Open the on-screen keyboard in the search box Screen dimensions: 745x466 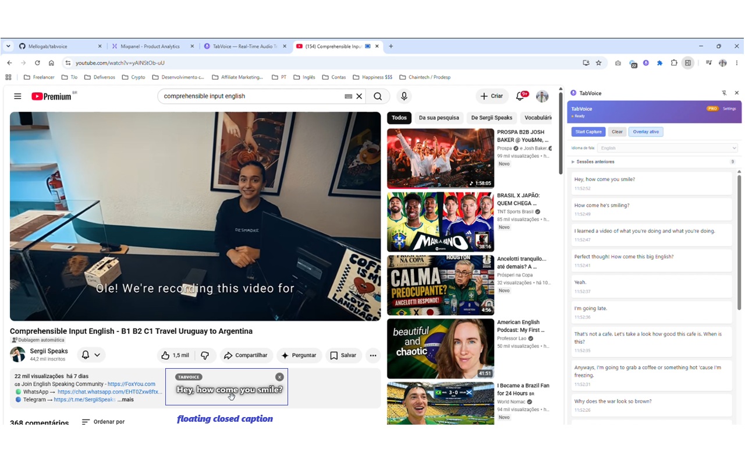point(348,96)
